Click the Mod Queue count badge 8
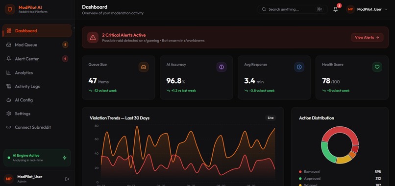The width and height of the screenshot is (395, 186). (65, 45)
